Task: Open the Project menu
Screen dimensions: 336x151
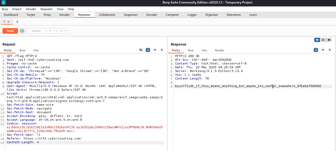Action: click(17, 9)
